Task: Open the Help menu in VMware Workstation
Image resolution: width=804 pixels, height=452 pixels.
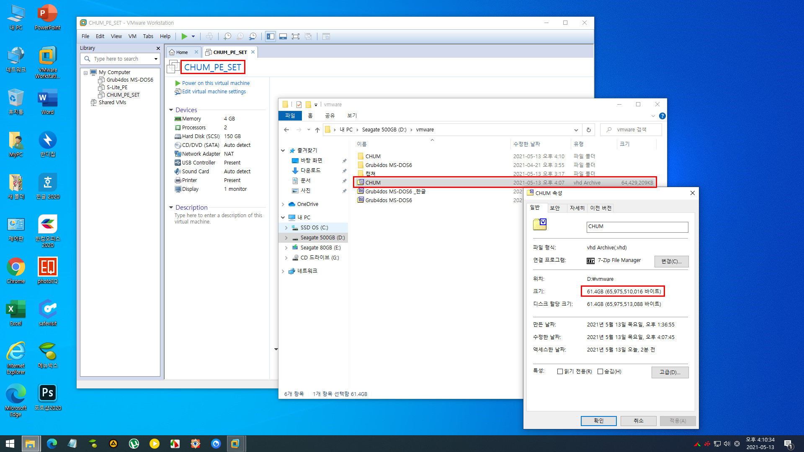Action: [x=165, y=36]
